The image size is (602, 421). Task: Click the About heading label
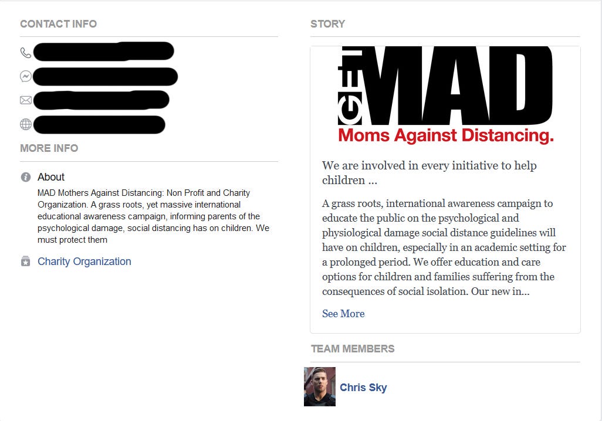click(51, 177)
